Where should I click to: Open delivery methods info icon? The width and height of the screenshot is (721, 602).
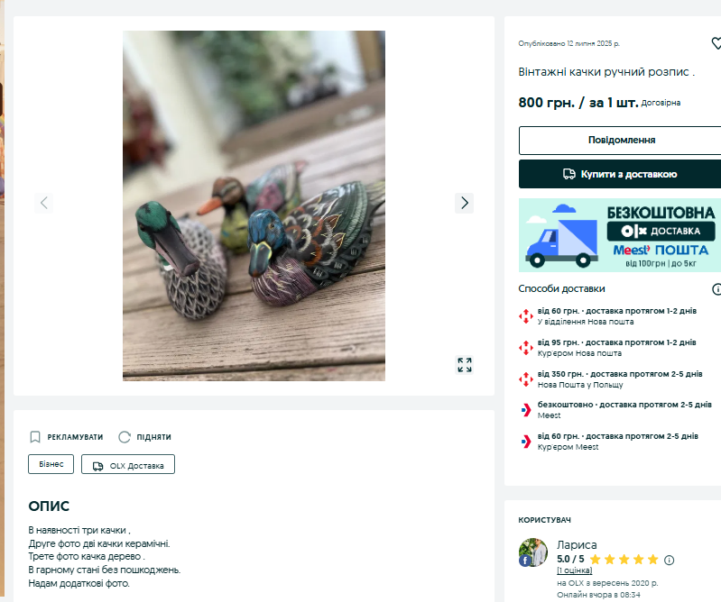click(716, 289)
